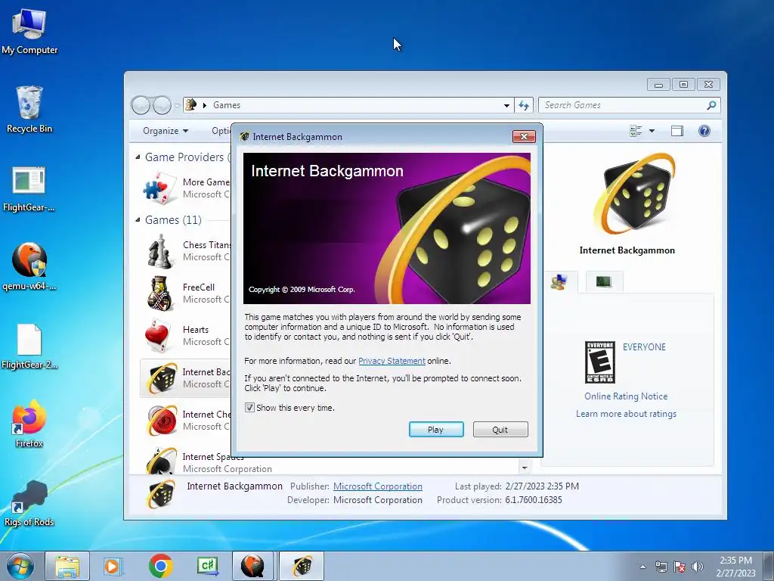Click the Backgammon icon in details pane

click(x=161, y=493)
